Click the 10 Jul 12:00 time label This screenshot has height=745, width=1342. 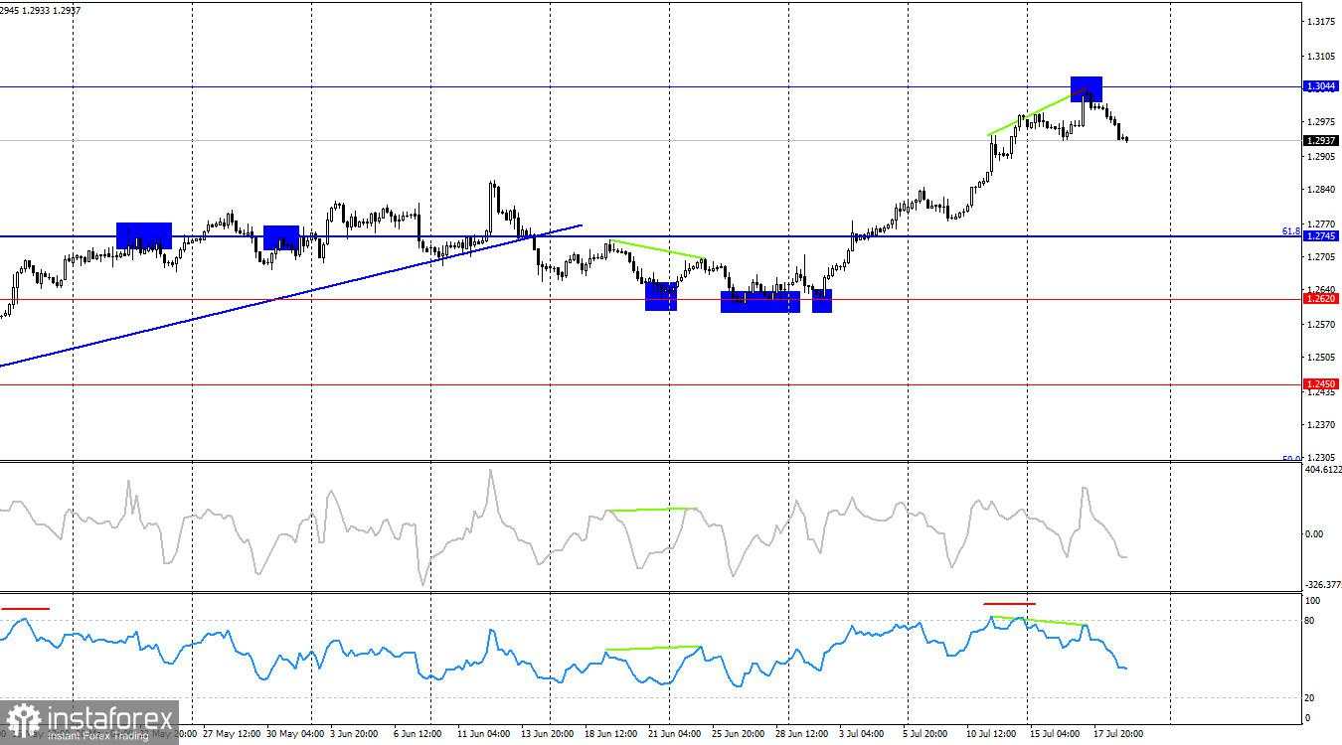pos(991,735)
